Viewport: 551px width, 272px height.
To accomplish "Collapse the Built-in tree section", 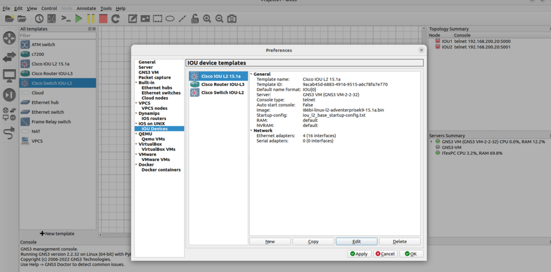I will [x=136, y=83].
